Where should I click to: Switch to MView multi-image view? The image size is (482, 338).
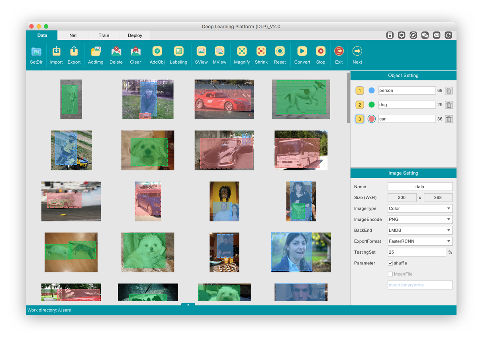[x=219, y=51]
